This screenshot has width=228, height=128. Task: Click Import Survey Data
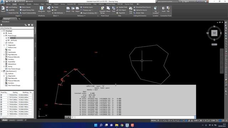(x=27, y=10)
